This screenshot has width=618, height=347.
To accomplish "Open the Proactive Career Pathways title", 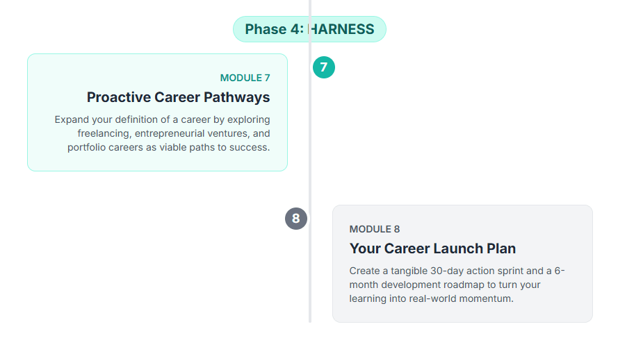I will click(x=178, y=96).
